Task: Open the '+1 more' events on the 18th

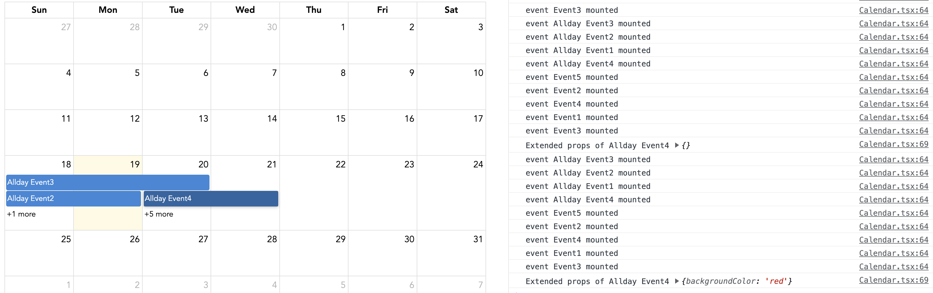Action: tap(21, 214)
